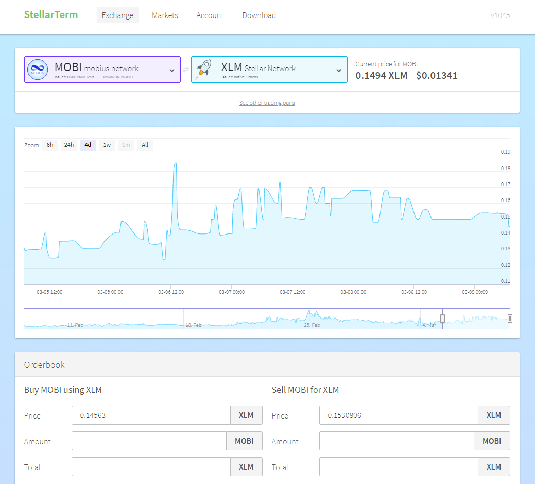Screen dimensions: 535x485
Task: Click the MOBI infinity logo icon
Action: (37, 70)
